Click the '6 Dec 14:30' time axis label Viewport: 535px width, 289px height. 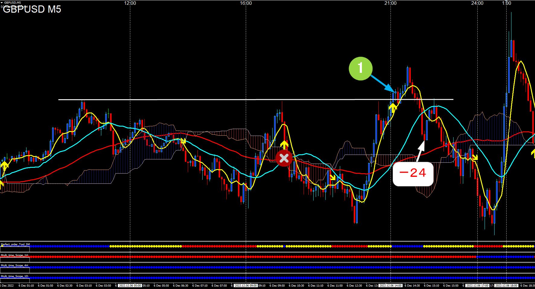pyautogui.click(x=412, y=286)
